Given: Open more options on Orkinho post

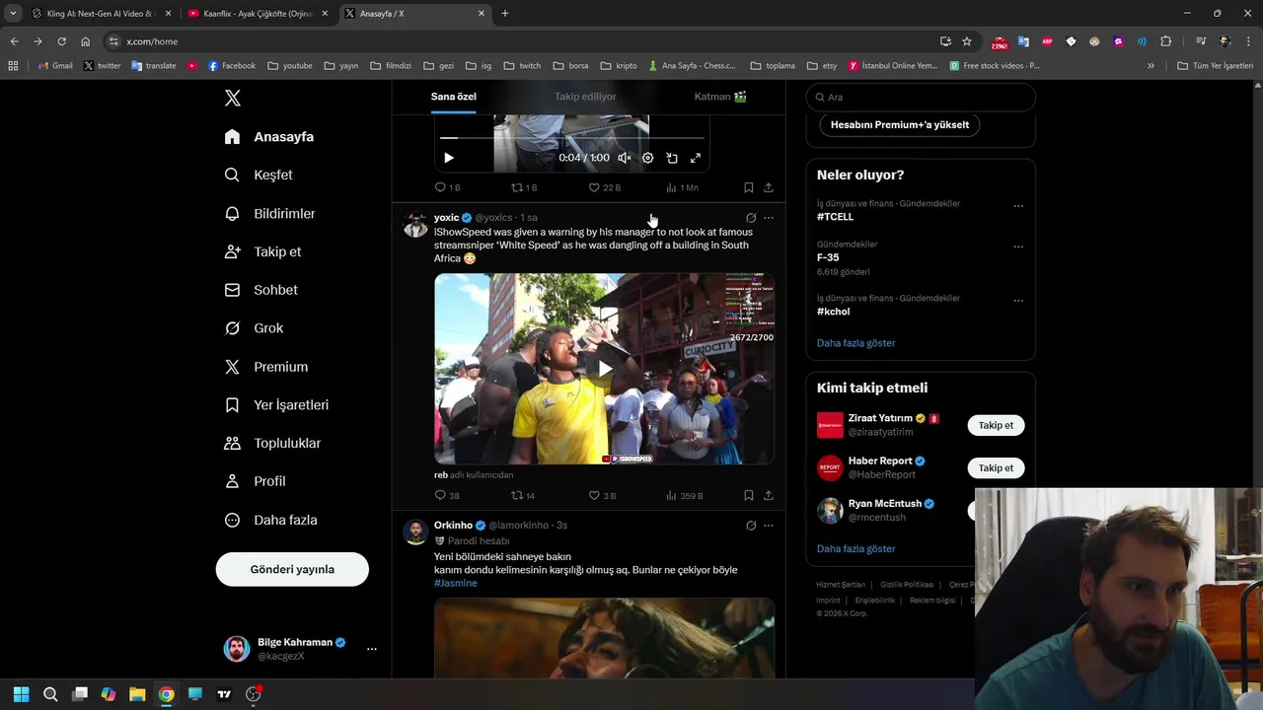Looking at the screenshot, I should click(769, 526).
